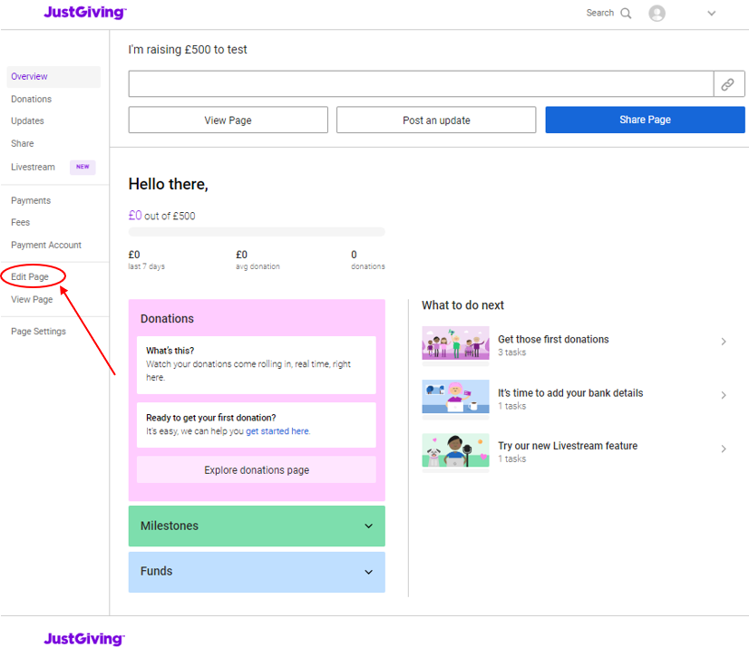This screenshot has height=647, width=749.
Task: Click the fundraising progress bar
Action: (257, 232)
